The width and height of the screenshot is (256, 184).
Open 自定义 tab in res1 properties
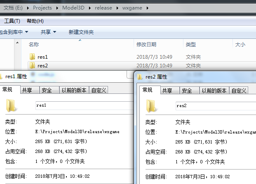pos(99,90)
